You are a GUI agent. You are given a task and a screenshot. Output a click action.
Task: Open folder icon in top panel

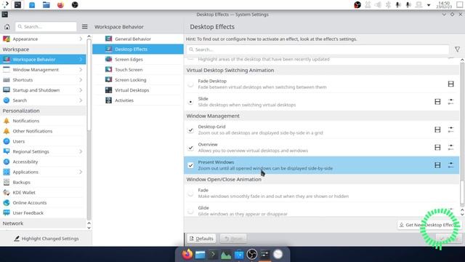[x=46, y=5]
